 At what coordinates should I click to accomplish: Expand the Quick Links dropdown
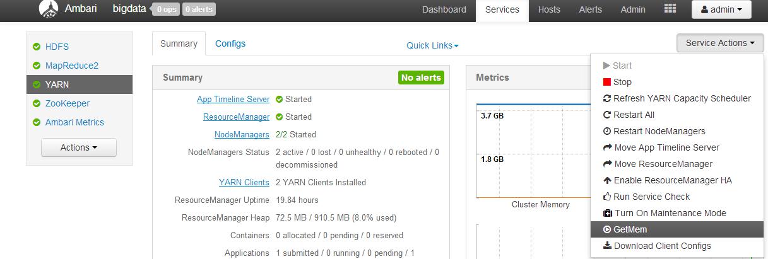click(x=432, y=45)
